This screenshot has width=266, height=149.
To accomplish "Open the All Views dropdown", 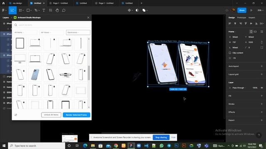I will tap(52, 32).
